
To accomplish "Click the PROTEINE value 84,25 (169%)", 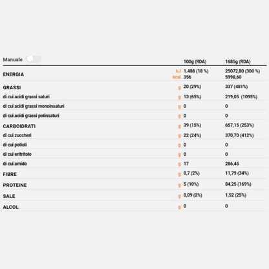I will click(x=238, y=184).
